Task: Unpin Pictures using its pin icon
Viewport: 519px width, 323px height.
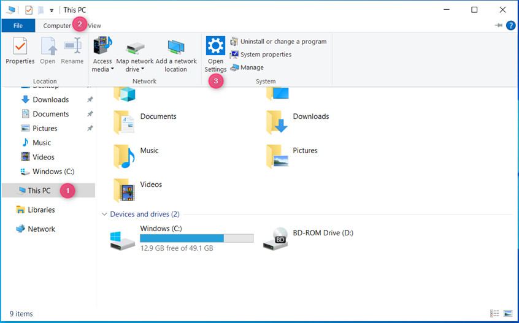Action: pos(90,128)
